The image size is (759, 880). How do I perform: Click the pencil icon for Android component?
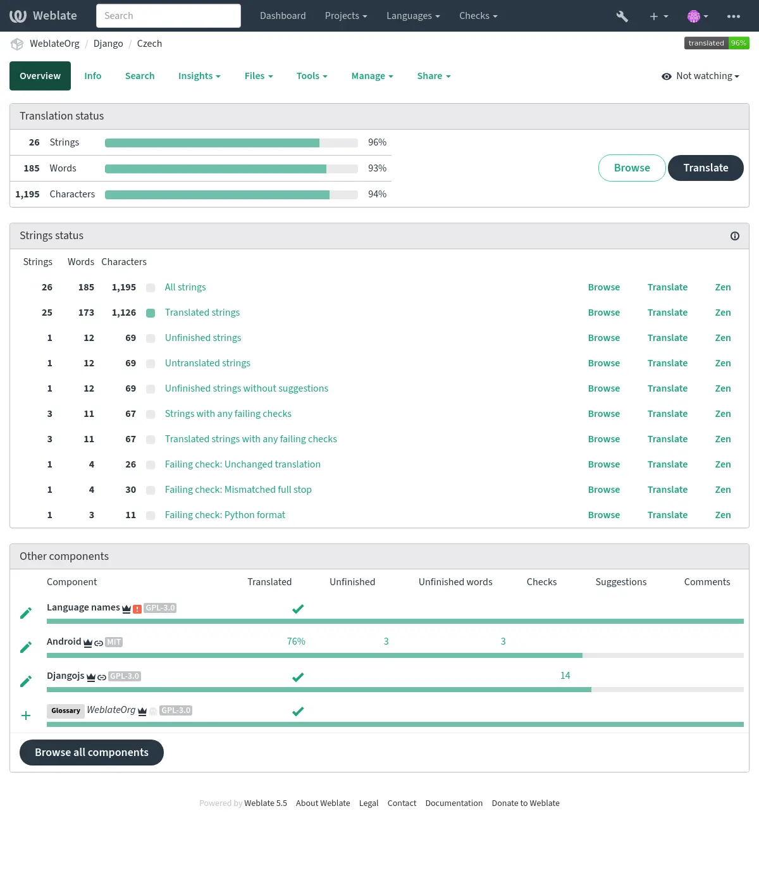pyautogui.click(x=26, y=647)
